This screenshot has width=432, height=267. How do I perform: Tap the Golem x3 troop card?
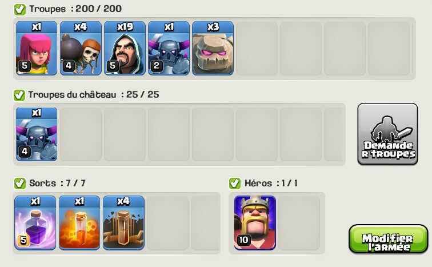tap(213, 48)
